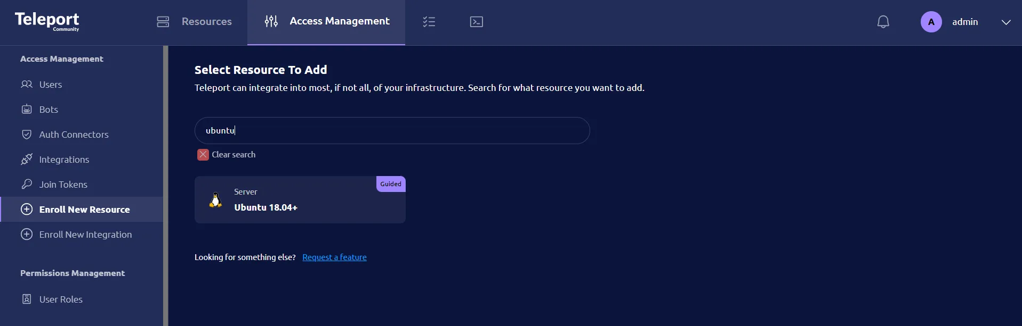This screenshot has height=326, width=1022.
Task: Open the notifications bell
Action: click(883, 22)
